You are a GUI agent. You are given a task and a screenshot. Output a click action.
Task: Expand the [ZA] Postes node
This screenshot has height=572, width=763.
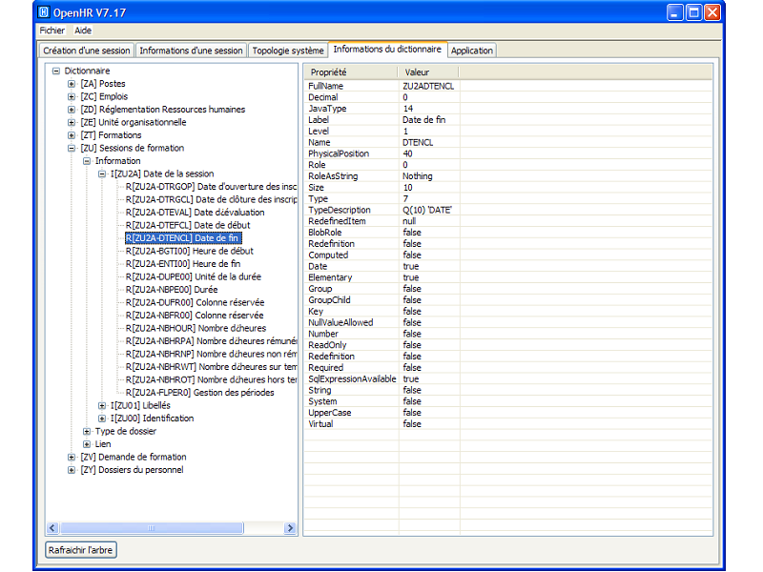pos(72,84)
